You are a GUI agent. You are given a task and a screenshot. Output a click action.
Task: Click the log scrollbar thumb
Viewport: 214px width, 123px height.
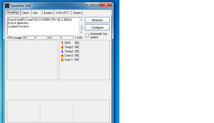click(x=81, y=28)
